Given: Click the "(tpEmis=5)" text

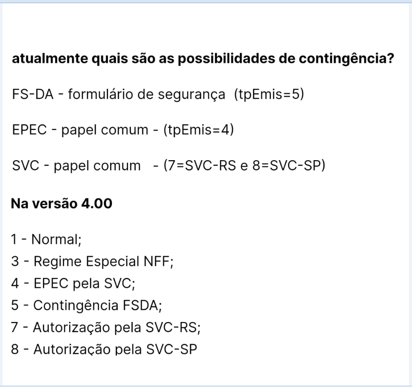Looking at the screenshot, I should point(269,94).
